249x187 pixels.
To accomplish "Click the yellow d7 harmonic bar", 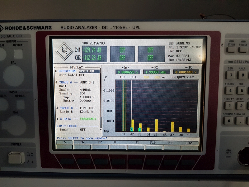I will (172, 127).
